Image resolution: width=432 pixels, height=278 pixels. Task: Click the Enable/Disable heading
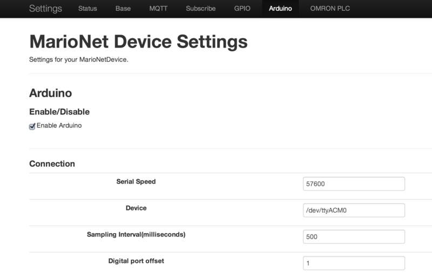[x=59, y=112]
